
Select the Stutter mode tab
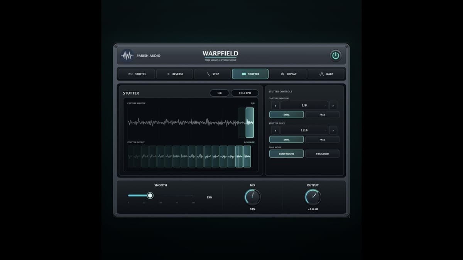pyautogui.click(x=250, y=74)
